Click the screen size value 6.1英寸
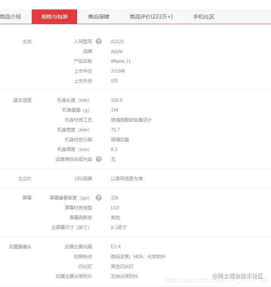The image size is (271, 287). (119, 228)
